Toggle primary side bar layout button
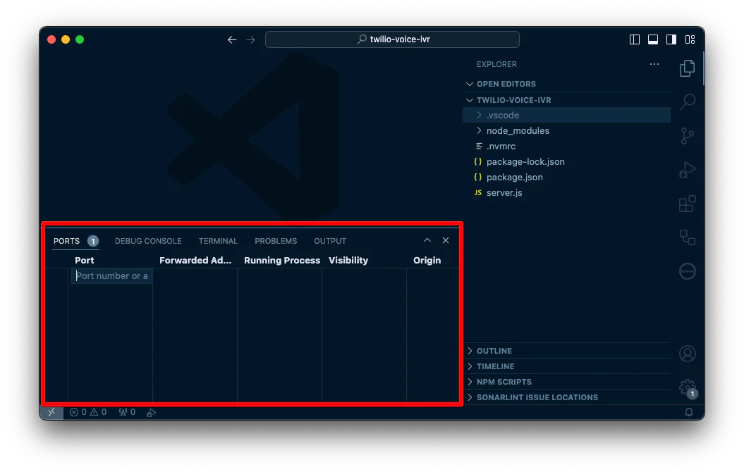 click(x=635, y=40)
